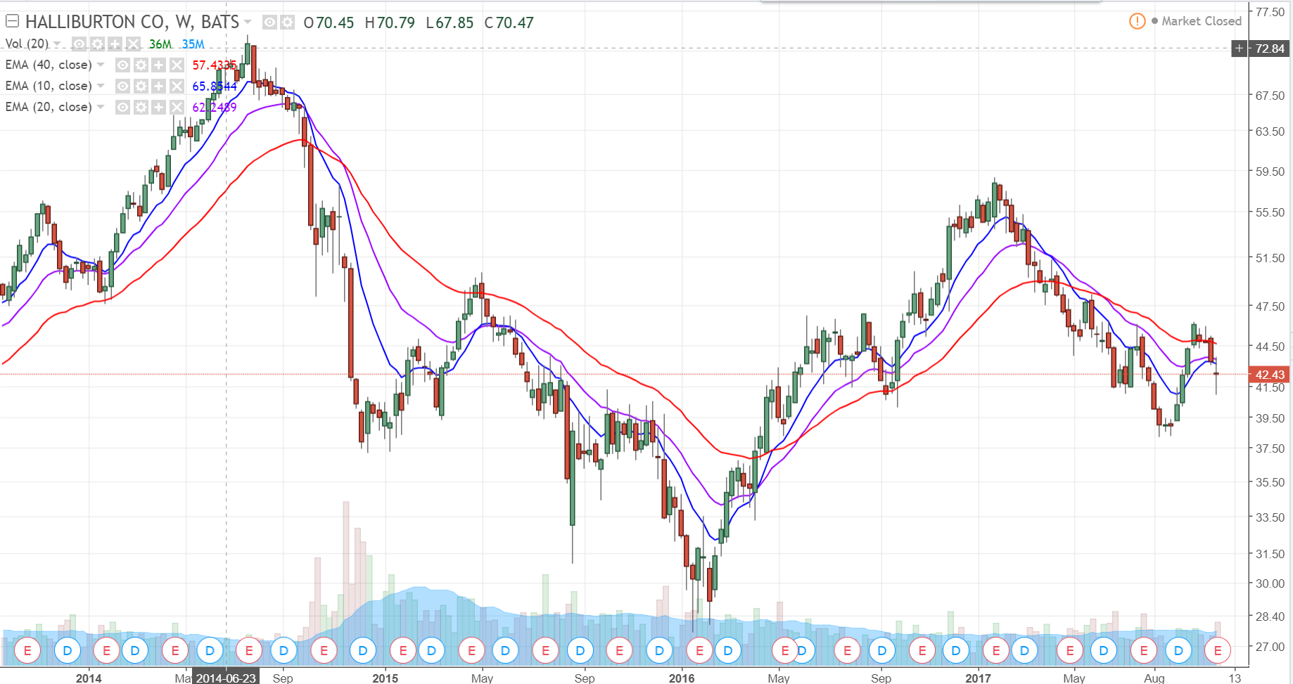
Task: Hide the EMA (20, close) line
Action: tap(122, 108)
